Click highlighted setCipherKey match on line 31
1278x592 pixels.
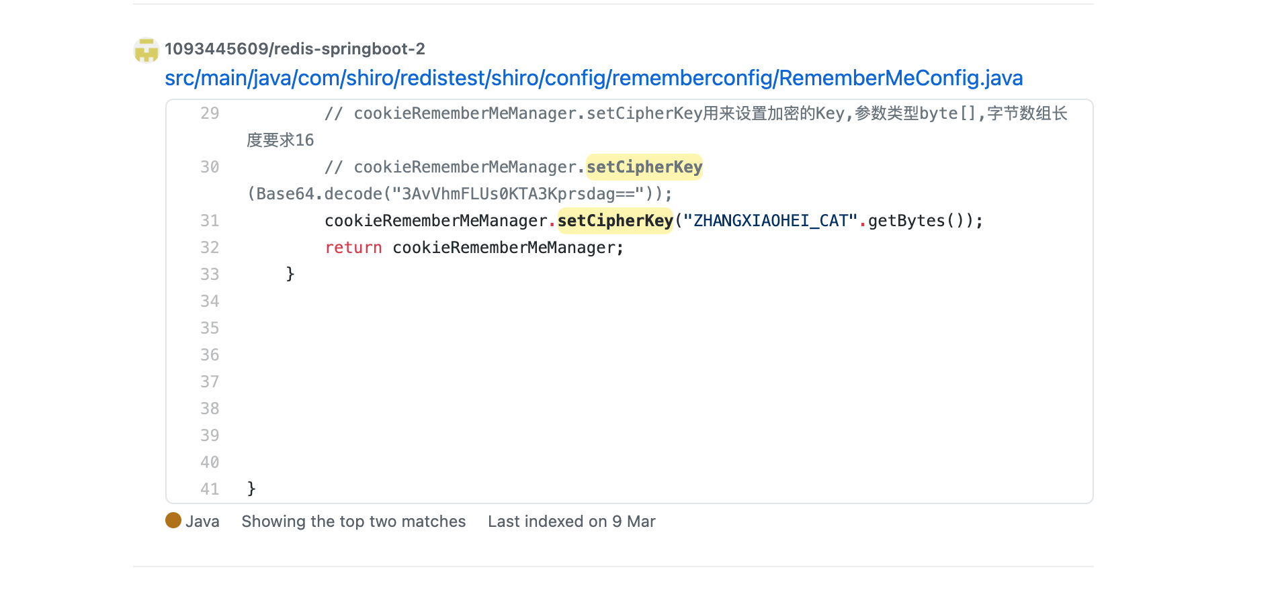[615, 221]
